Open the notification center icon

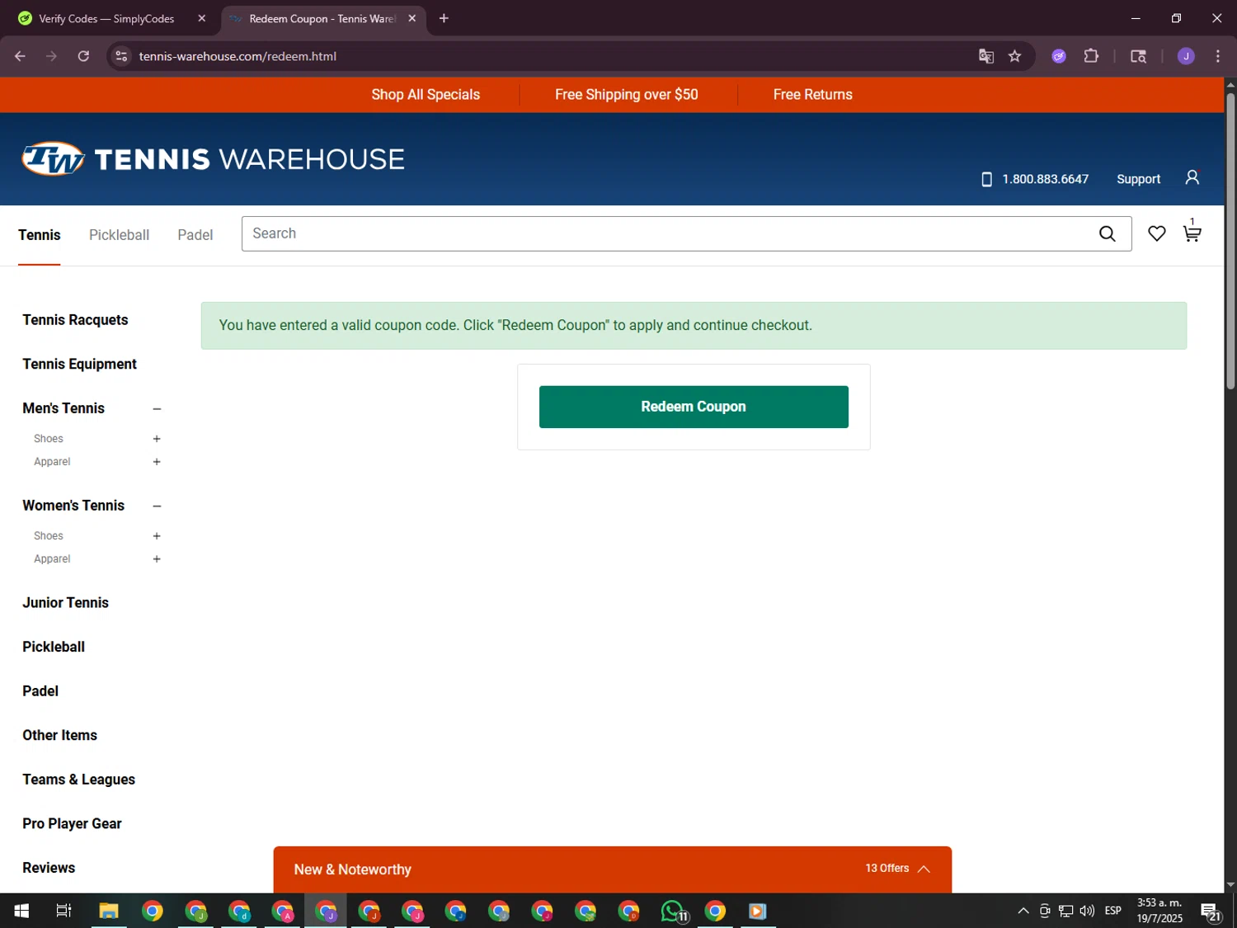1211,912
